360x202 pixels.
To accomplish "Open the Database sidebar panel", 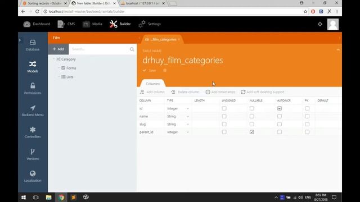I will click(x=33, y=45).
